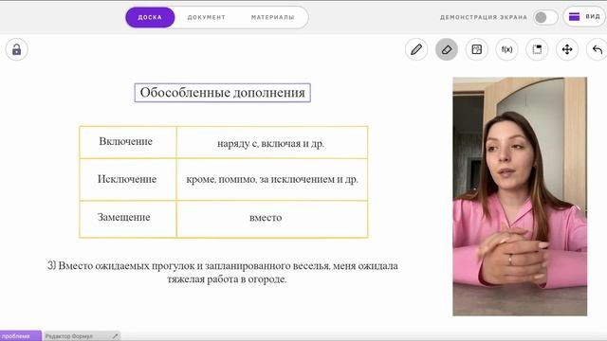Click the cell reading наряду с, включая и др.
Image resolution: width=607 pixels, height=341 pixels.
click(x=272, y=142)
